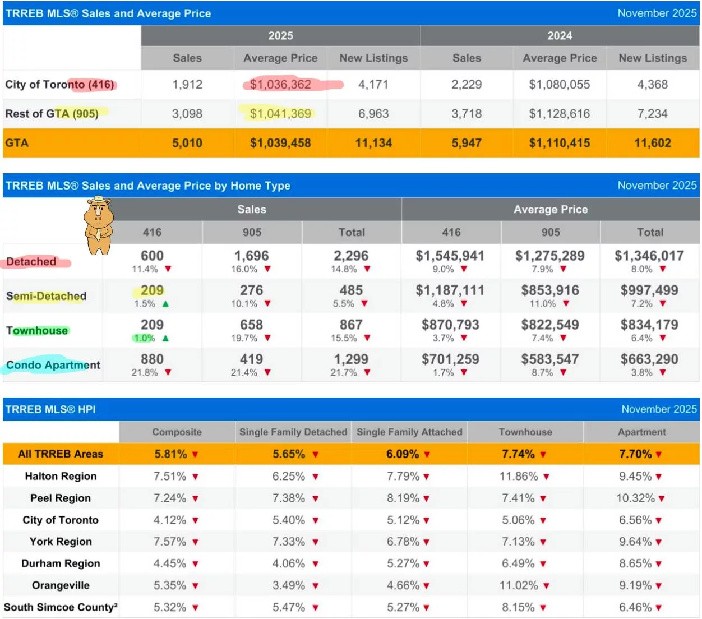702x619 pixels.
Task: Select the City of Toronto (416) row label
Action: (x=59, y=85)
